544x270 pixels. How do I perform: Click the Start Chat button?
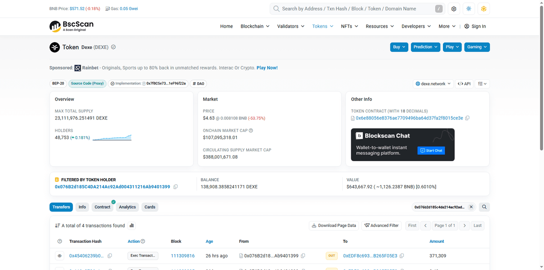point(431,150)
